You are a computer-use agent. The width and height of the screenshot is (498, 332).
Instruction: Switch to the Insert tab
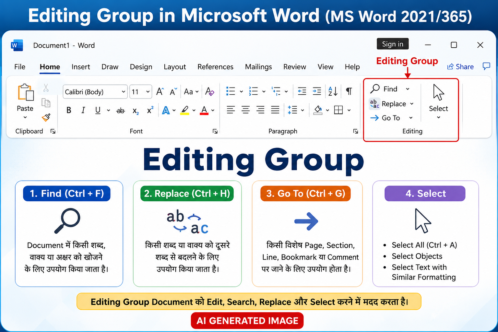(81, 67)
